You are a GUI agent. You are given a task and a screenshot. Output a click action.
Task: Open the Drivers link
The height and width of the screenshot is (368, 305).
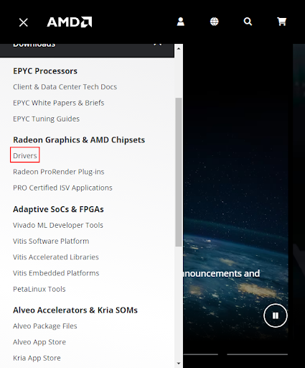tap(25, 156)
